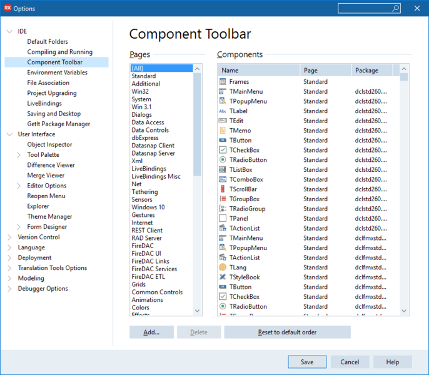This screenshot has width=429, height=375.
Task: Click the TStyleBook component icon
Action: pyautogui.click(x=223, y=277)
